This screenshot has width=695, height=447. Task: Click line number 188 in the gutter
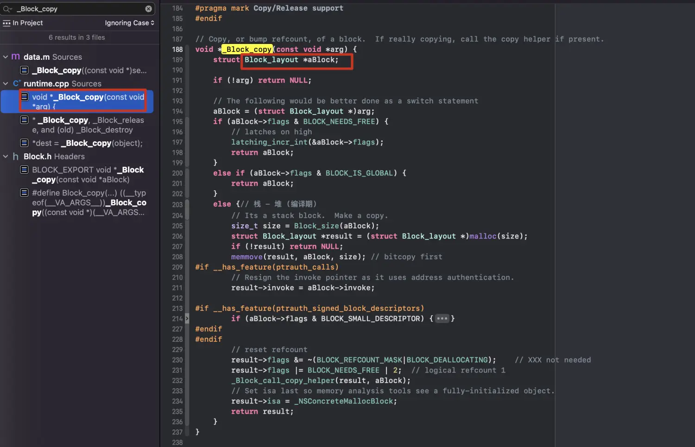[177, 50]
